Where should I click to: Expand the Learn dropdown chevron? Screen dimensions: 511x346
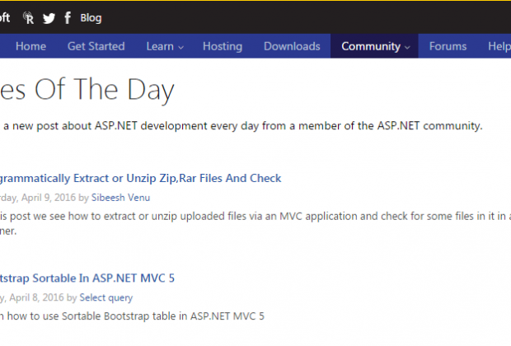[x=180, y=48]
